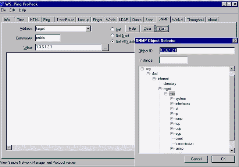Expand the interfaces tree node
239x167 pixels.
pyautogui.click(x=172, y=104)
